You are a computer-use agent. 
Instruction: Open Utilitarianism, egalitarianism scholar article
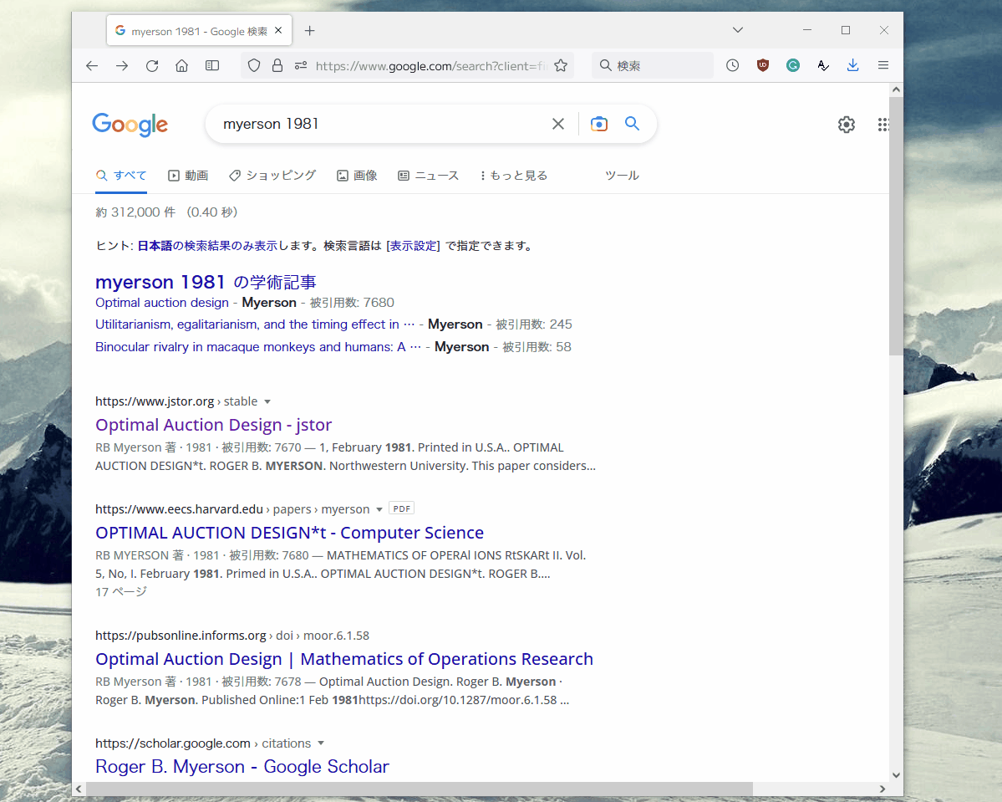(255, 324)
